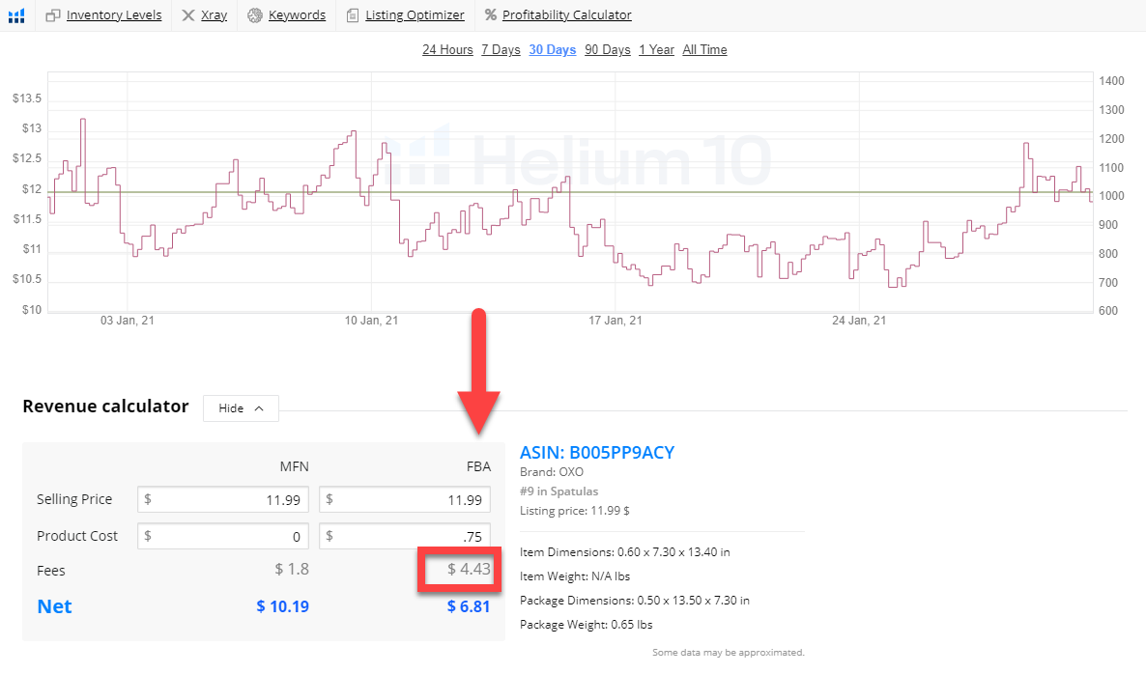Click the 24 Jan, 21 axis label
Viewport: 1146px width, 674px height.
click(x=859, y=321)
